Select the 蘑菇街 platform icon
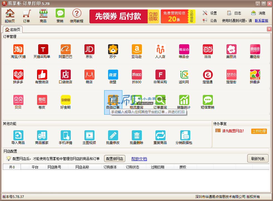Image resolution: width=273 pixels, height=201 pixels. 255,51
